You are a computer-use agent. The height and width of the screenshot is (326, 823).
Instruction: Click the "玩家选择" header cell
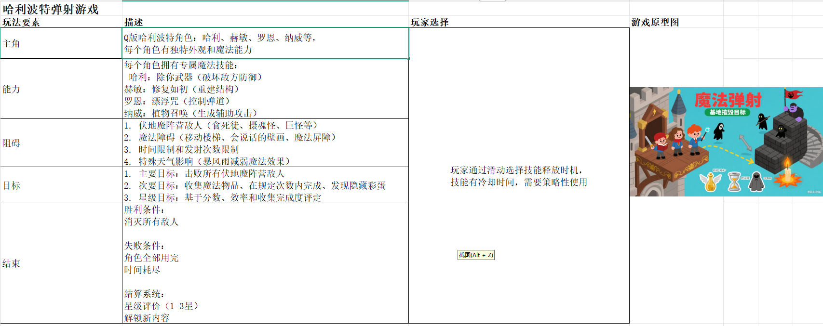[x=519, y=22]
